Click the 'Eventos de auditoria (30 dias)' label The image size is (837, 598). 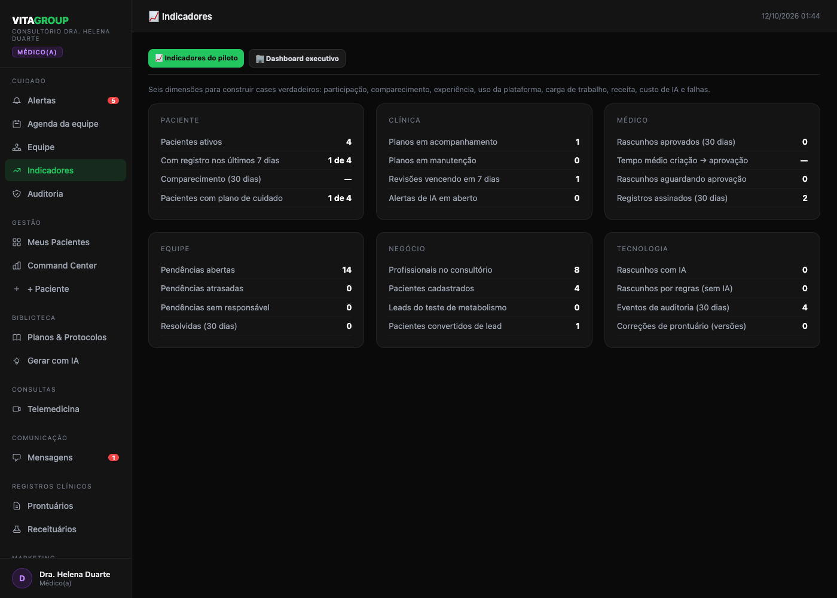673,307
